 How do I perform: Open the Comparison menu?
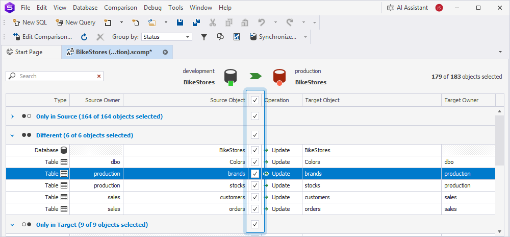(x=121, y=8)
